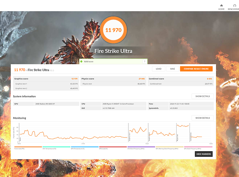The image size is (239, 177).
Task: Click the SAVE button
Action: [x=173, y=69]
